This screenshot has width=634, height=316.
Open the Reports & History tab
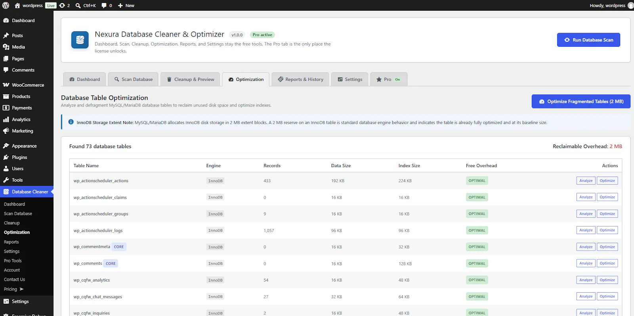pyautogui.click(x=300, y=79)
